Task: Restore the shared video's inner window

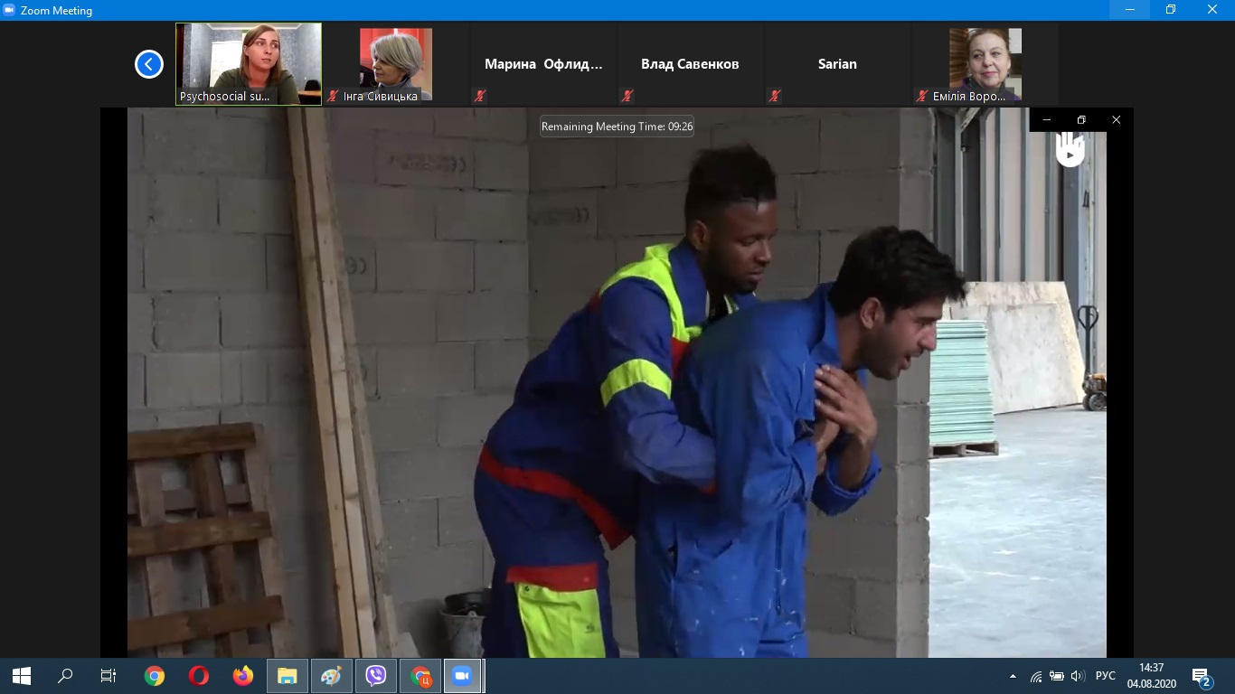Action: [x=1081, y=120]
